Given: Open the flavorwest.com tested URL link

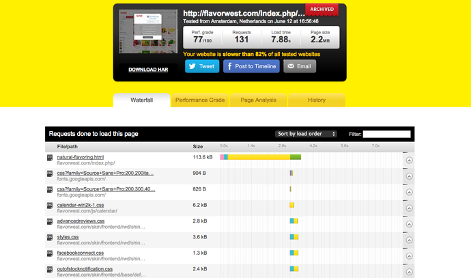Looking at the screenshot, I should coord(244,13).
